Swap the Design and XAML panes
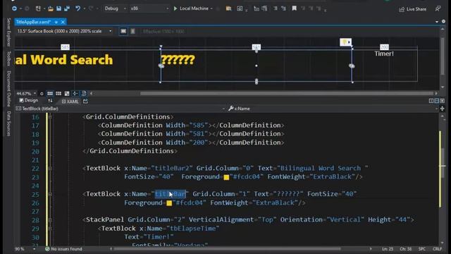Viewport: 451px width, 254px height. [x=50, y=101]
